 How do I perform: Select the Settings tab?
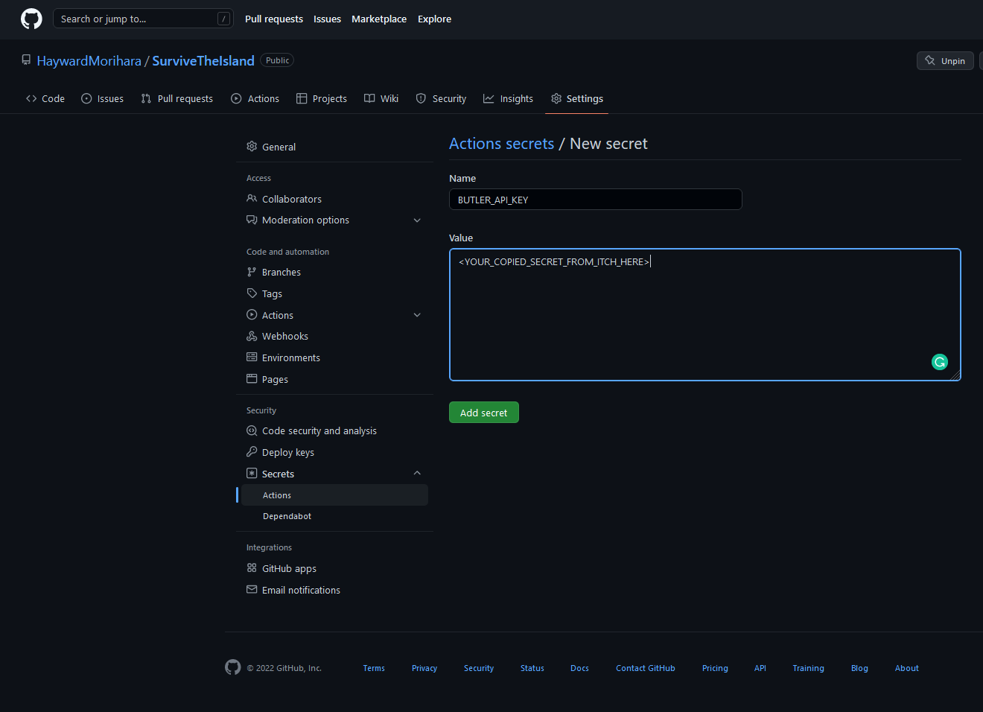[577, 98]
